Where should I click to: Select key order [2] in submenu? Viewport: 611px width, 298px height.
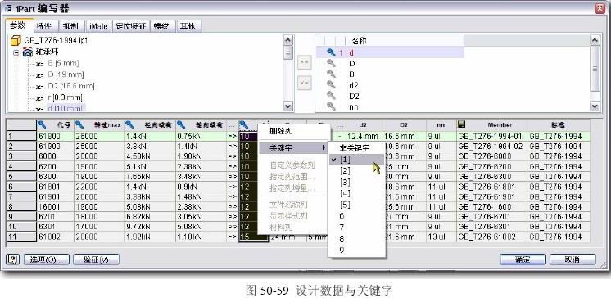[x=356, y=170]
